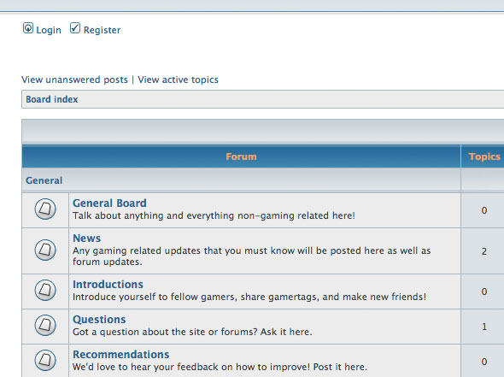Open the Login link
The image size is (504, 377).
49,30
